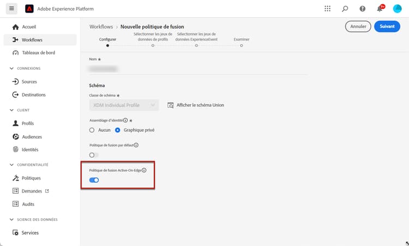Viewport: 409px width, 246px height.
Task: Collapse the SCIENCE DES DONNÉES section
Action: click(11, 219)
